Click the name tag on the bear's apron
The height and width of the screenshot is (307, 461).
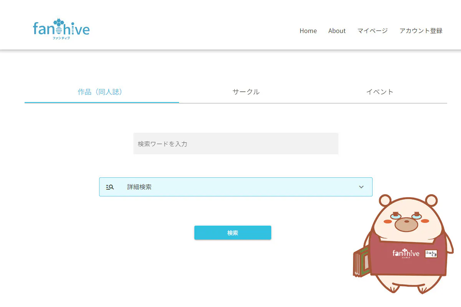click(431, 254)
